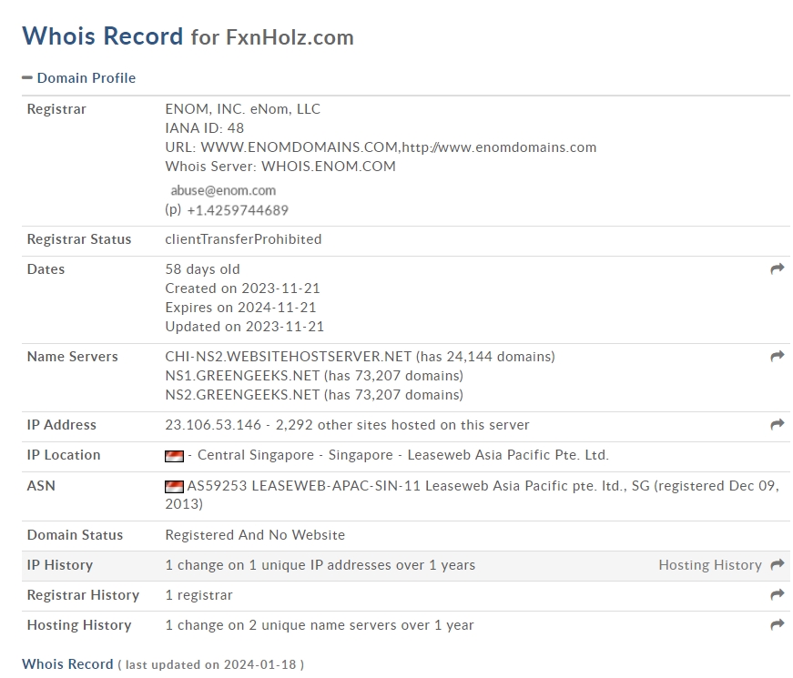Click the last updated on 2024-01-18 note
The height and width of the screenshot is (678, 793).
(211, 664)
